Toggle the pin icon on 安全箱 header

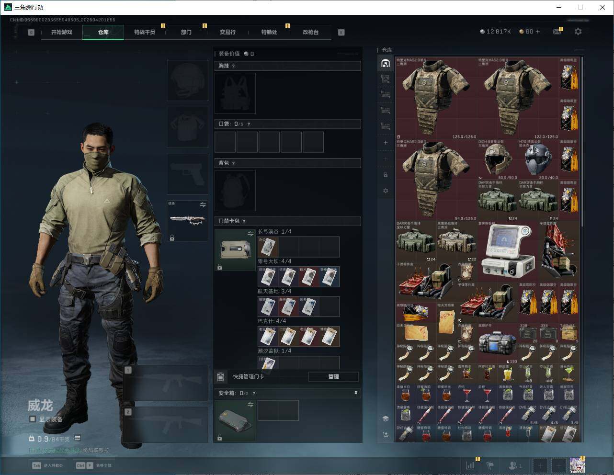pyautogui.click(x=355, y=393)
